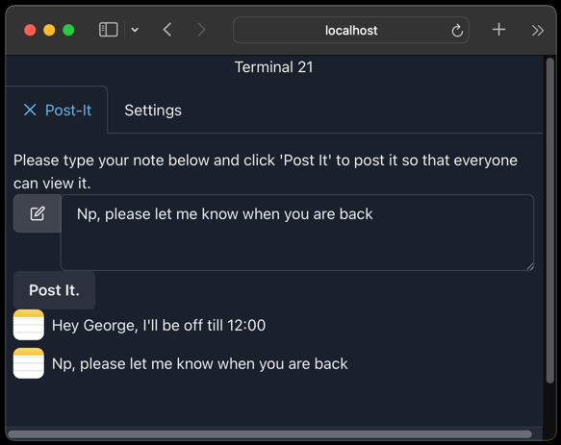The height and width of the screenshot is (445, 561).
Task: Click the note icon beside 'Hey George' message
Action: click(29, 325)
